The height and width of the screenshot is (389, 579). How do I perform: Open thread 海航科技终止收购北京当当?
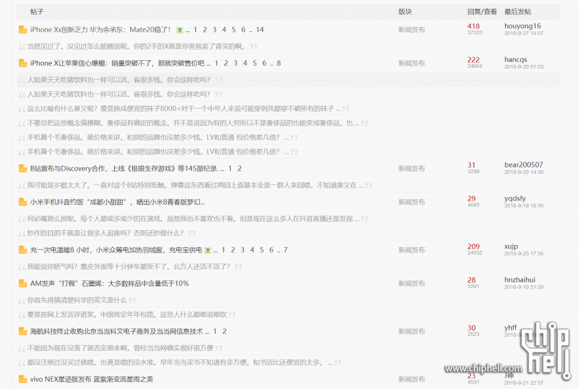coord(117,331)
